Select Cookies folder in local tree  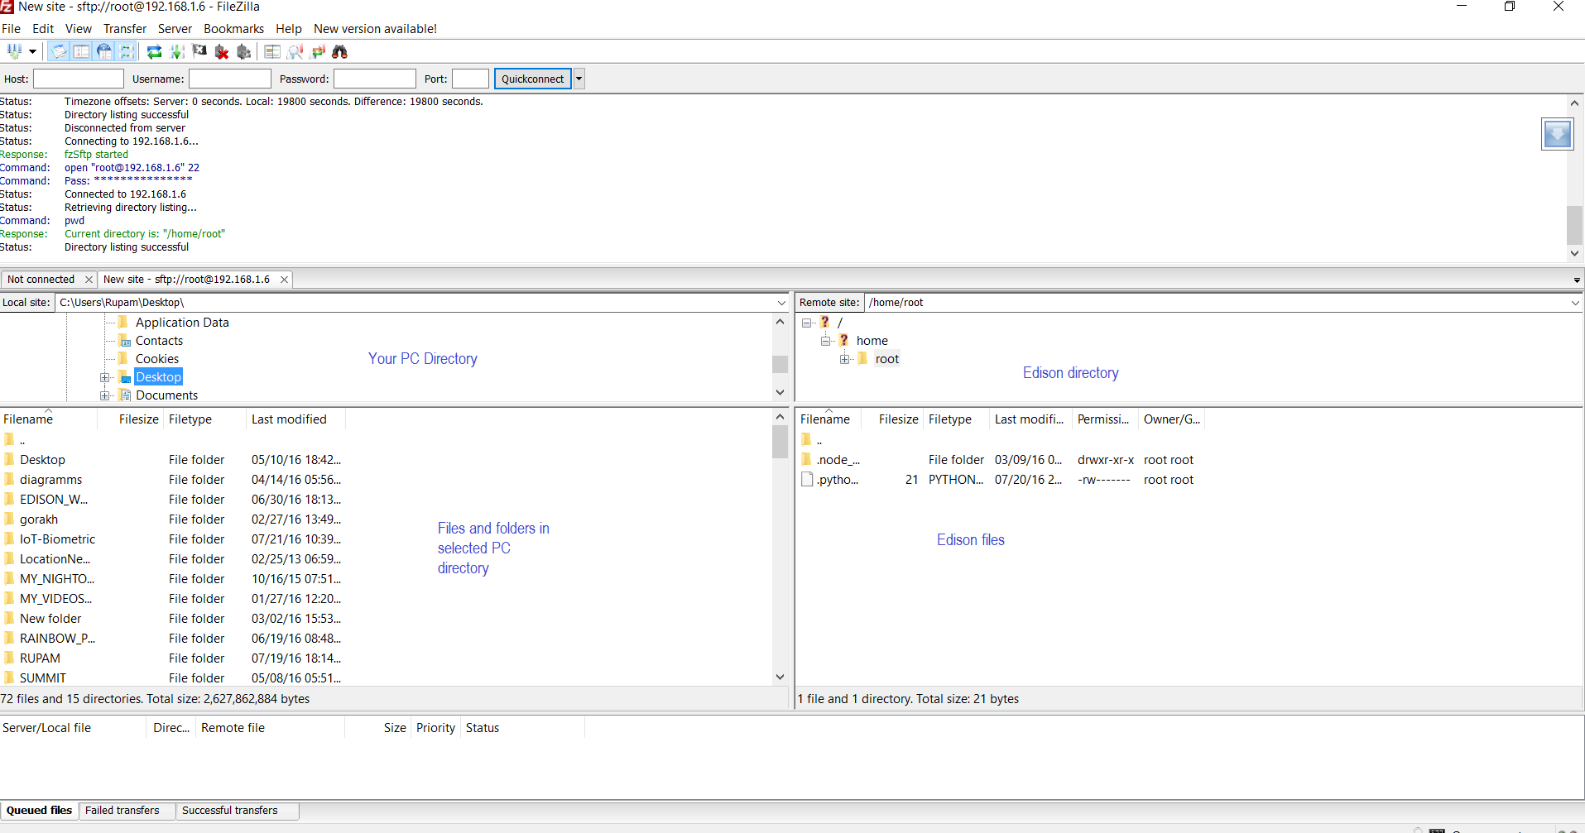(157, 359)
